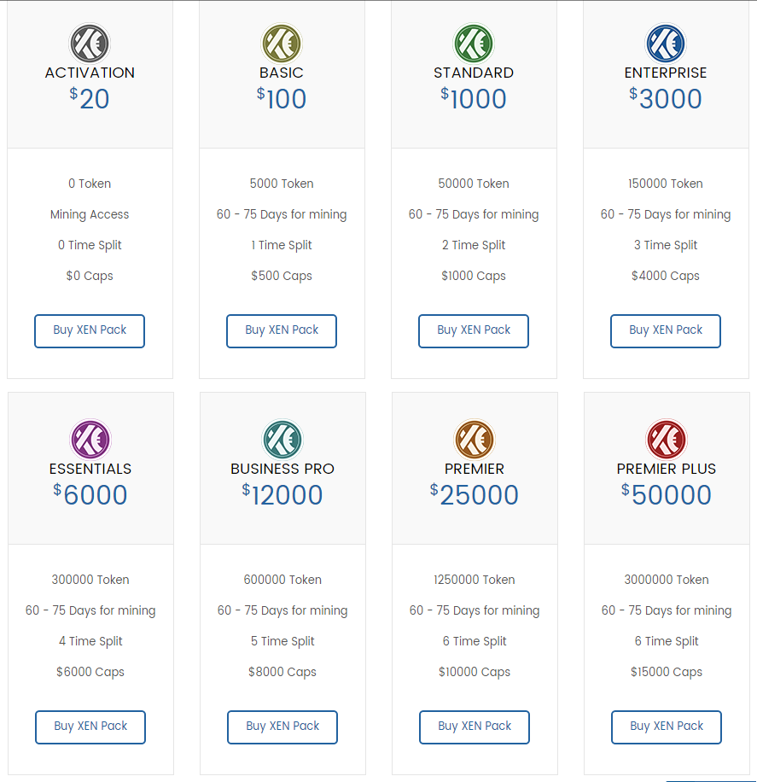Click the gray Activation pack coin icon

[x=90, y=44]
